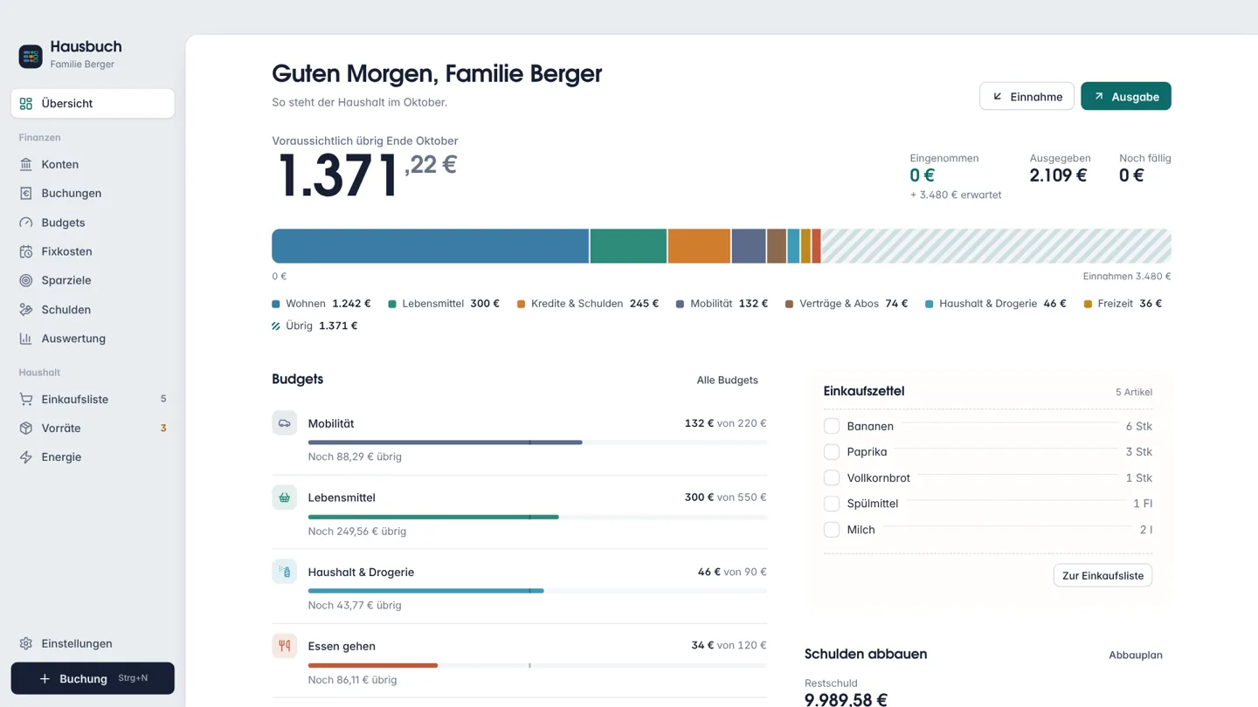Click the blue Wohnen segment of spending bar

click(431, 246)
